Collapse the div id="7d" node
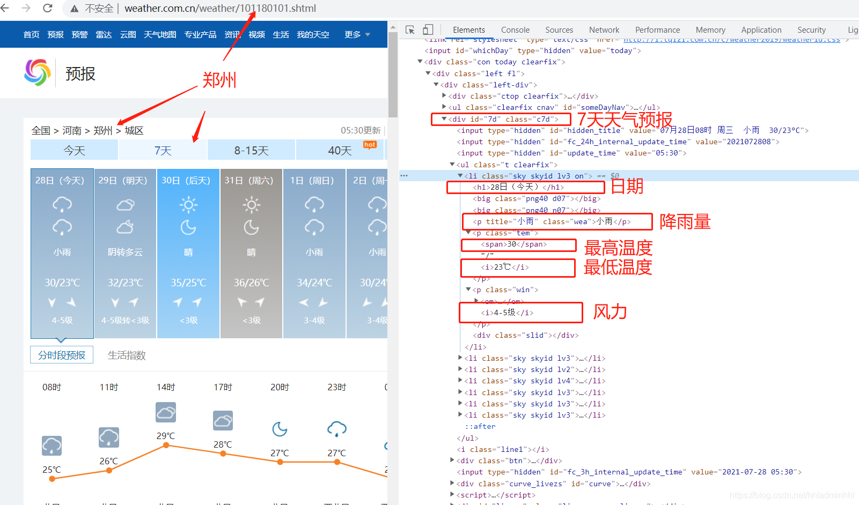The image size is (859, 505). (x=444, y=119)
